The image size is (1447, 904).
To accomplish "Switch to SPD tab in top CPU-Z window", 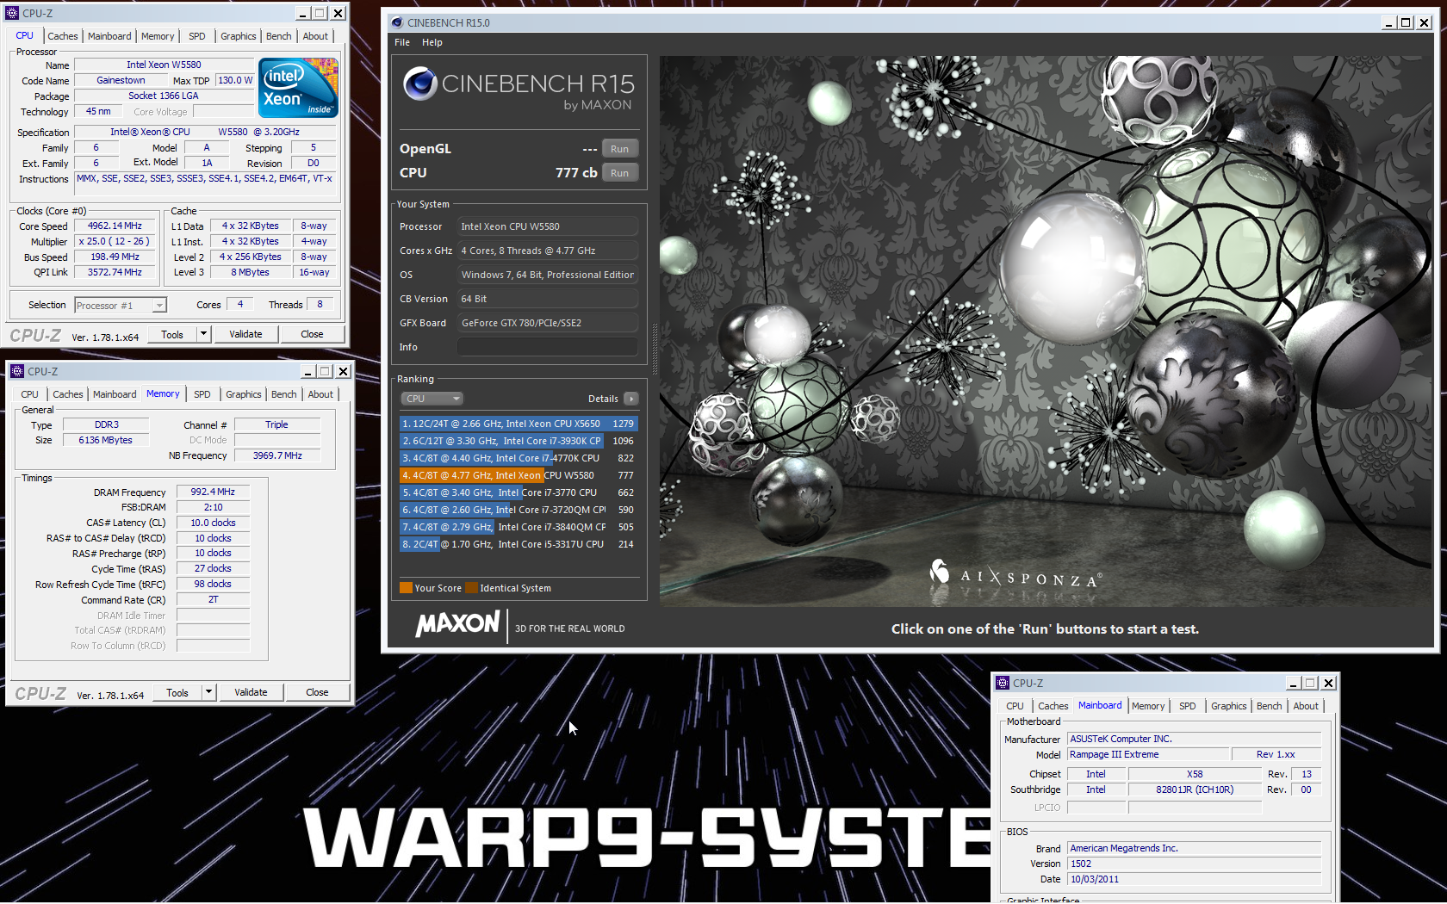I will click(197, 36).
